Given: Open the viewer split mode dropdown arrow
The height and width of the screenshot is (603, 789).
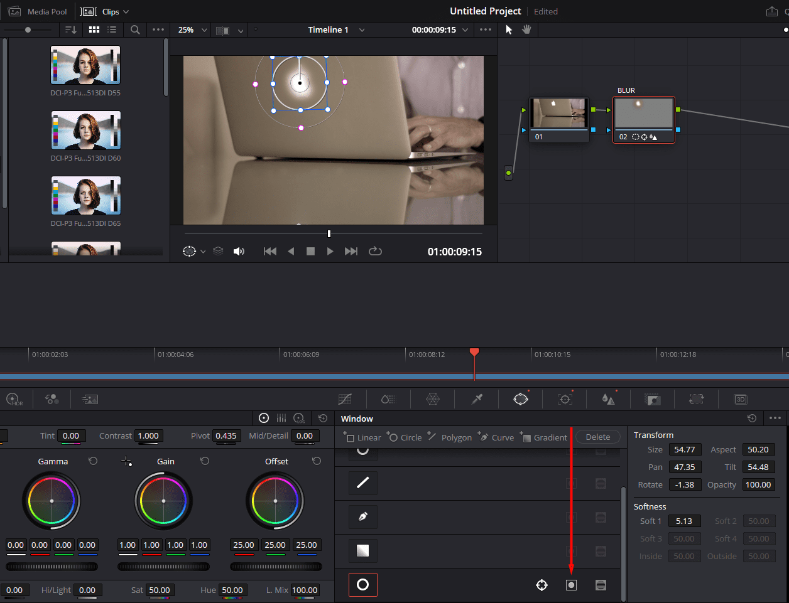Looking at the screenshot, I should [x=241, y=30].
